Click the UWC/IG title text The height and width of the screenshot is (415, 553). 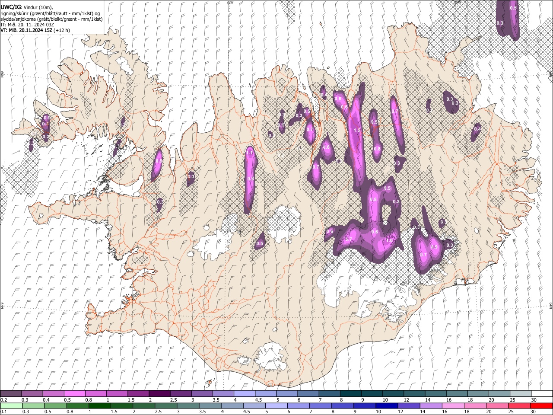pos(10,7)
